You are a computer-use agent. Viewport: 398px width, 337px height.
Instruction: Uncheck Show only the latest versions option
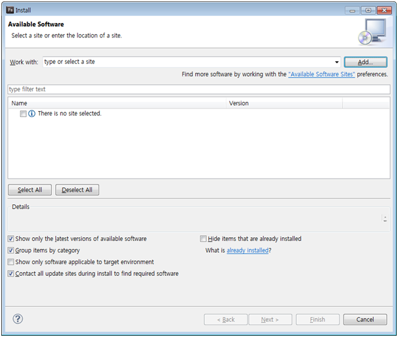(11, 238)
